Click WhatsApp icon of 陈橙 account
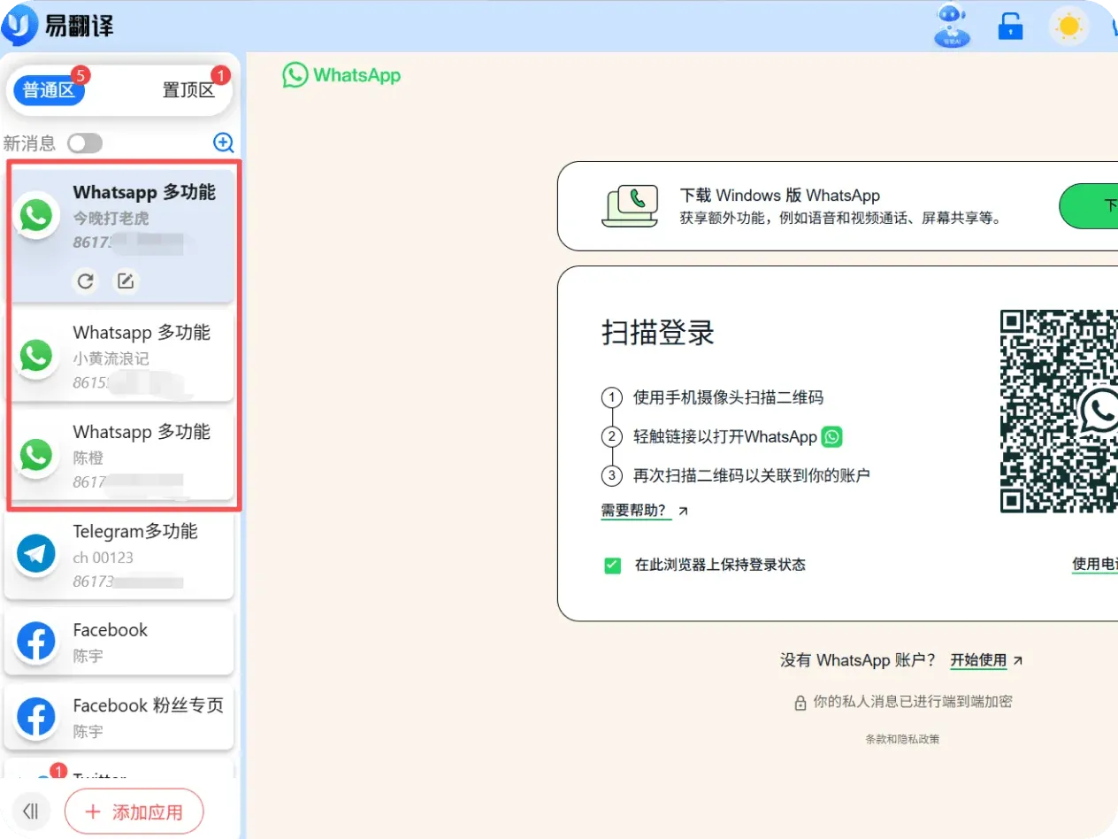Viewport: 1118px width, 839px height. 36,456
